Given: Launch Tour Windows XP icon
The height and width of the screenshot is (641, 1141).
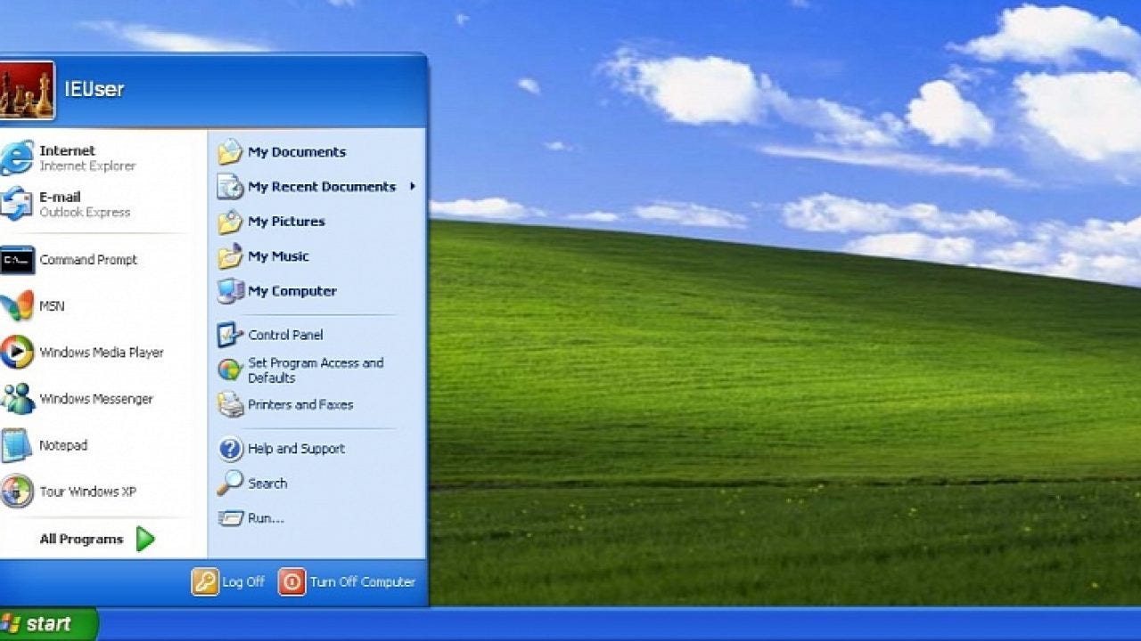Looking at the screenshot, I should coord(16,491).
